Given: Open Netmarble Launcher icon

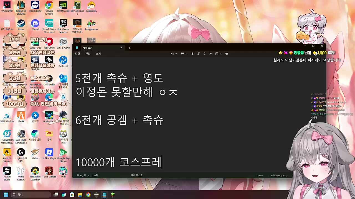Looking at the screenshot, I should coord(35,174).
